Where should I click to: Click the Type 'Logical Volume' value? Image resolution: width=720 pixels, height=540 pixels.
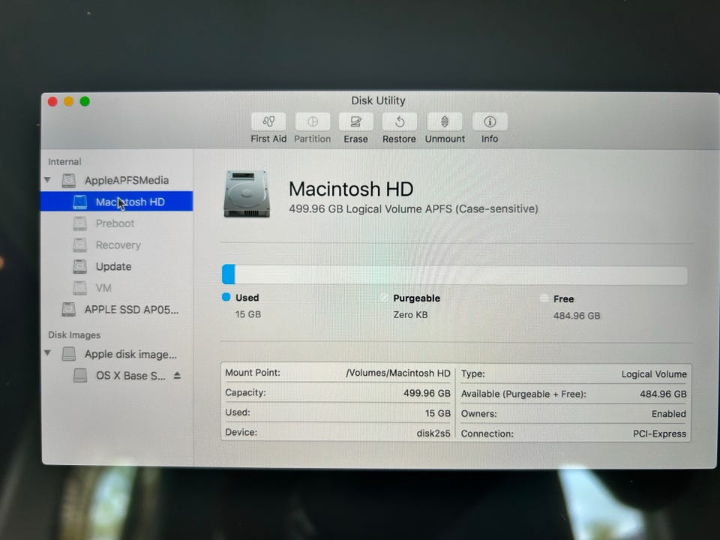pyautogui.click(x=654, y=374)
